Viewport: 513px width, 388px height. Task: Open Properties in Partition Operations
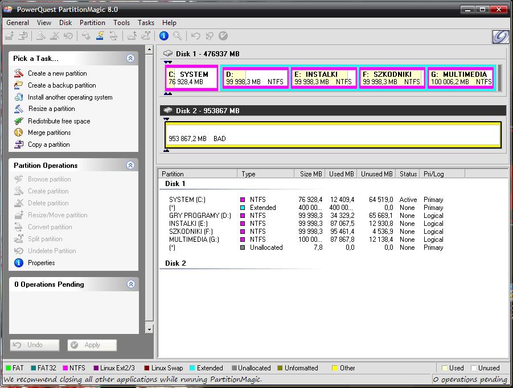pos(41,263)
